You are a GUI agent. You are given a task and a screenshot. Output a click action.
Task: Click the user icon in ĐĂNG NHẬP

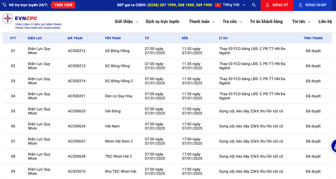(x=300, y=5)
